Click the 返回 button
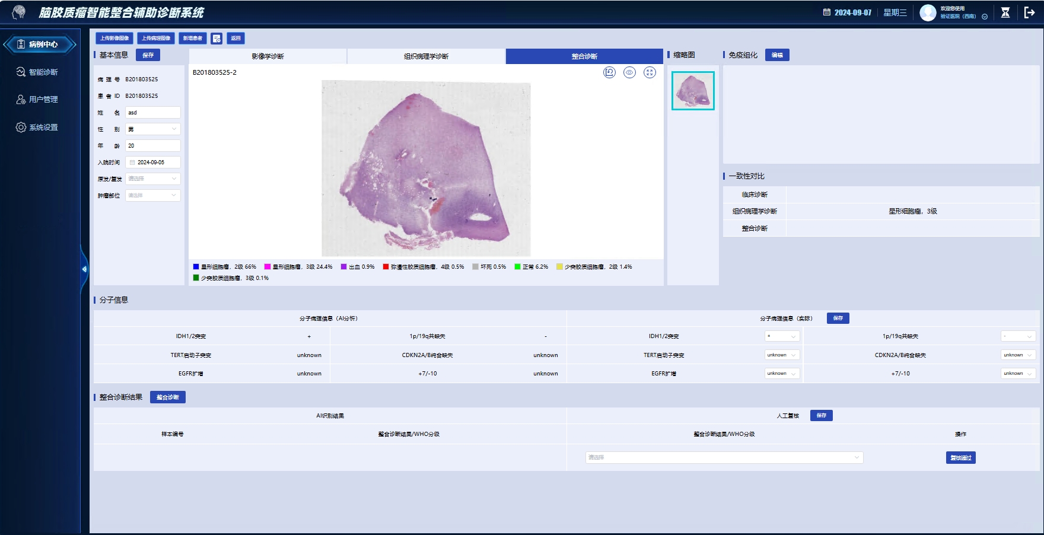Image resolution: width=1044 pixels, height=535 pixels. click(x=235, y=38)
